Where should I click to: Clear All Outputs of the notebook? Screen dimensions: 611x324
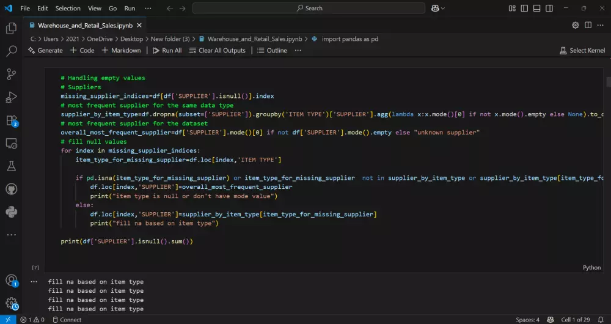[218, 50]
